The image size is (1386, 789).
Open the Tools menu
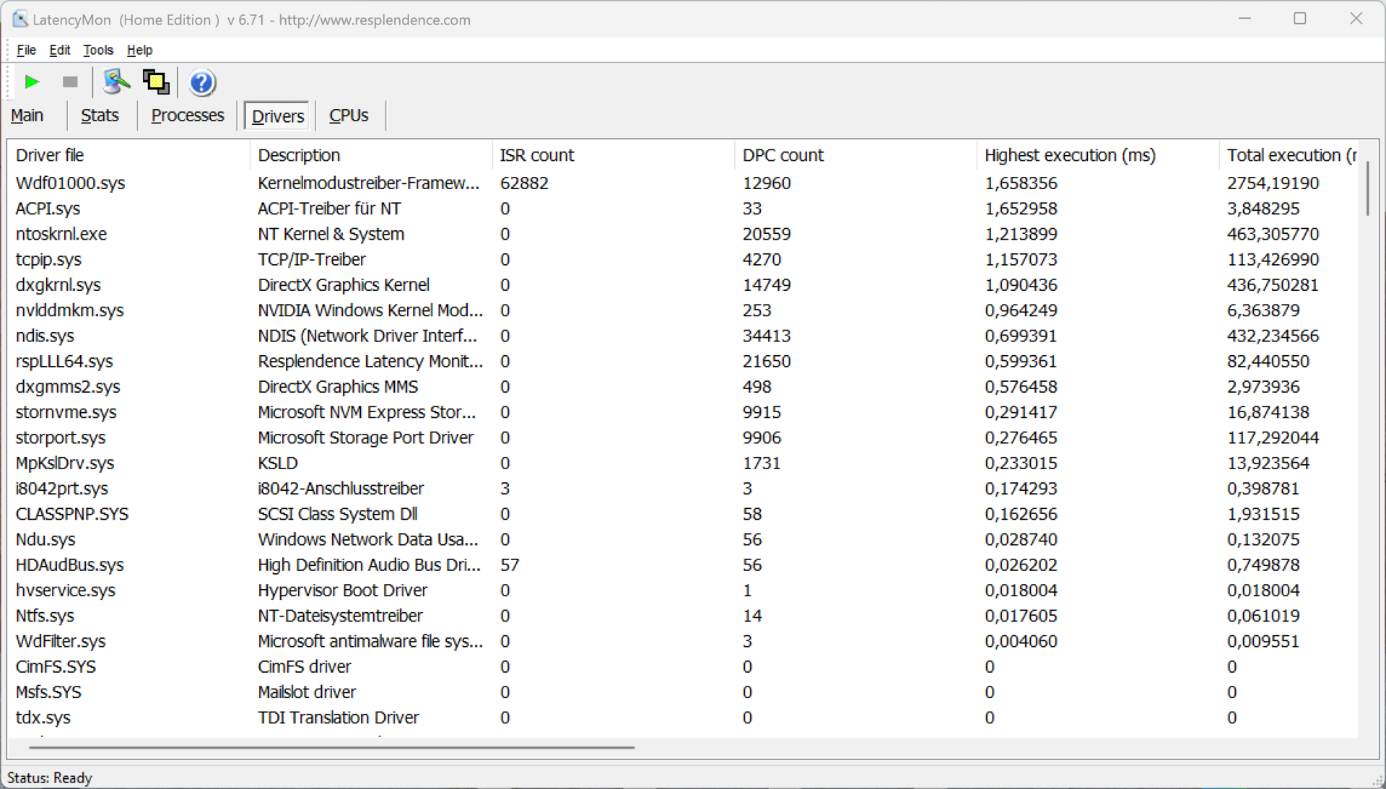pos(97,50)
